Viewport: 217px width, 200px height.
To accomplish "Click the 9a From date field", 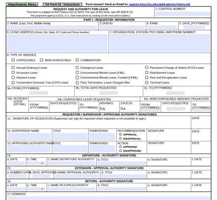I will point(39,93).
